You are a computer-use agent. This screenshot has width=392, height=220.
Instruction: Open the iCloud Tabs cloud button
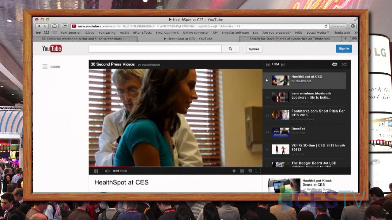click(x=55, y=26)
